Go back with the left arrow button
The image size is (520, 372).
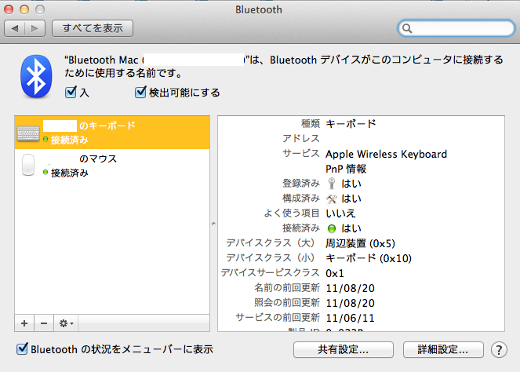pos(15,28)
